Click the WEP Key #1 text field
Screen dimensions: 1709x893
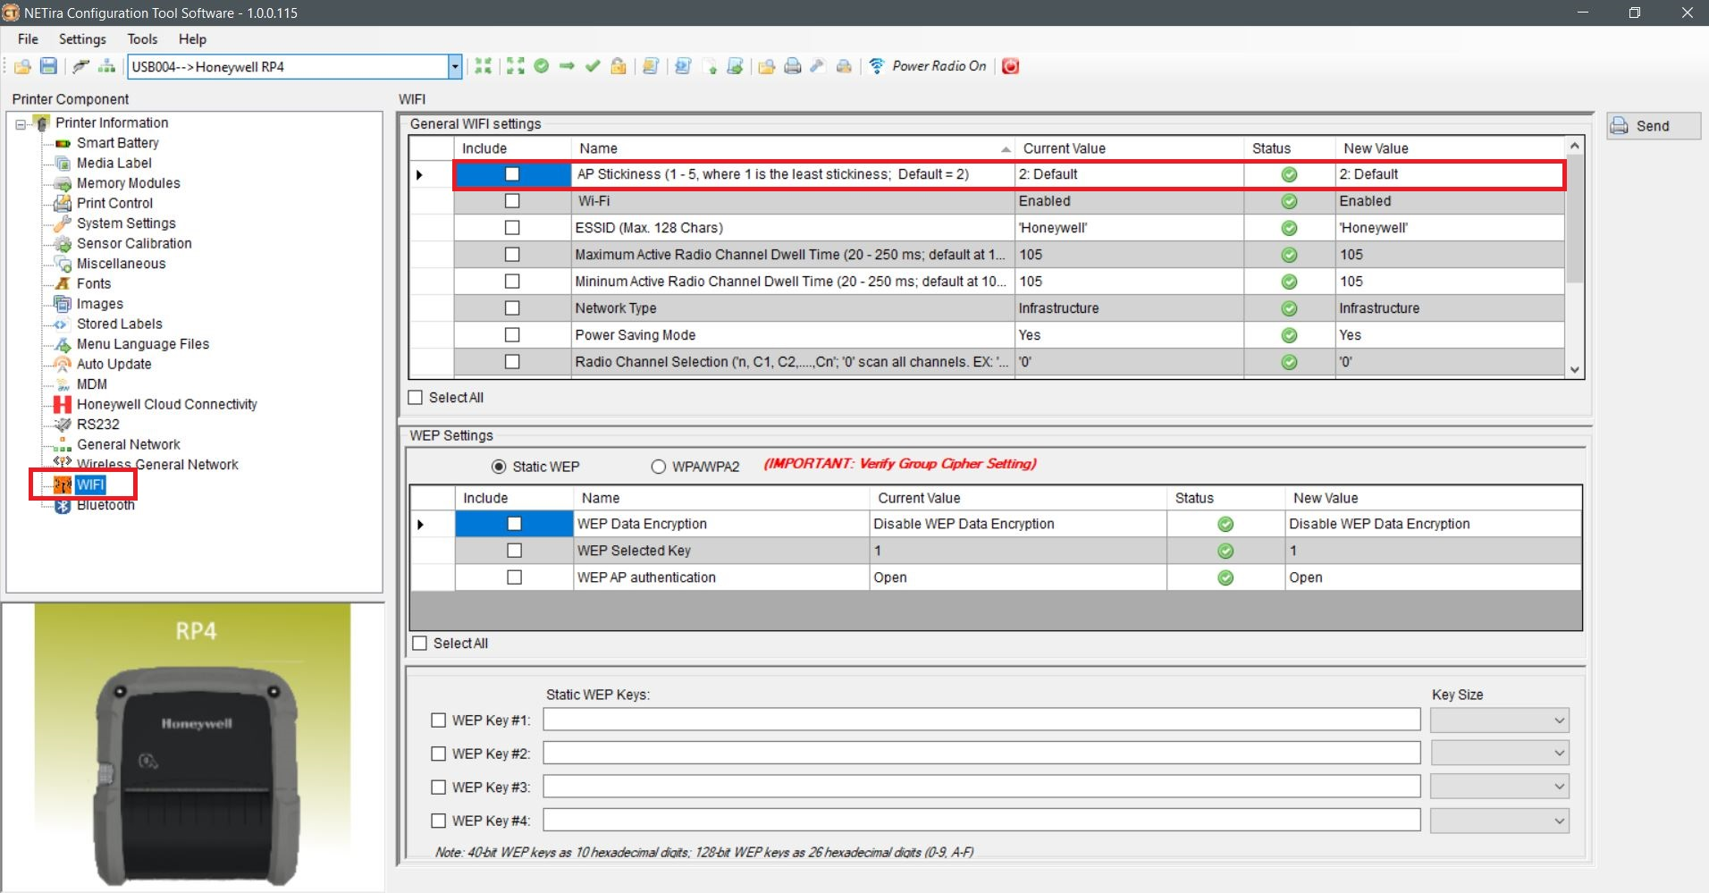(x=981, y=720)
